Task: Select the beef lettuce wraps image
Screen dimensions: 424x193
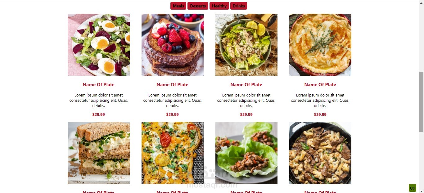Action: tap(246, 153)
